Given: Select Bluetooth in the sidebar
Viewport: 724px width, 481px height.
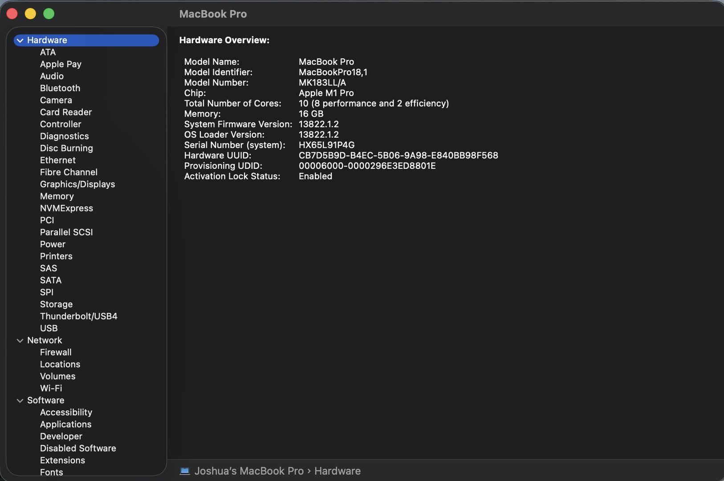Looking at the screenshot, I should click(x=60, y=88).
